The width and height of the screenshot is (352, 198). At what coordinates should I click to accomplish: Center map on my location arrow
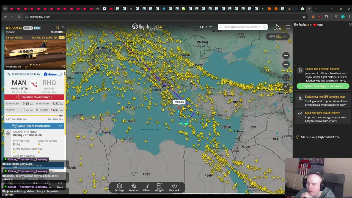tap(286, 86)
